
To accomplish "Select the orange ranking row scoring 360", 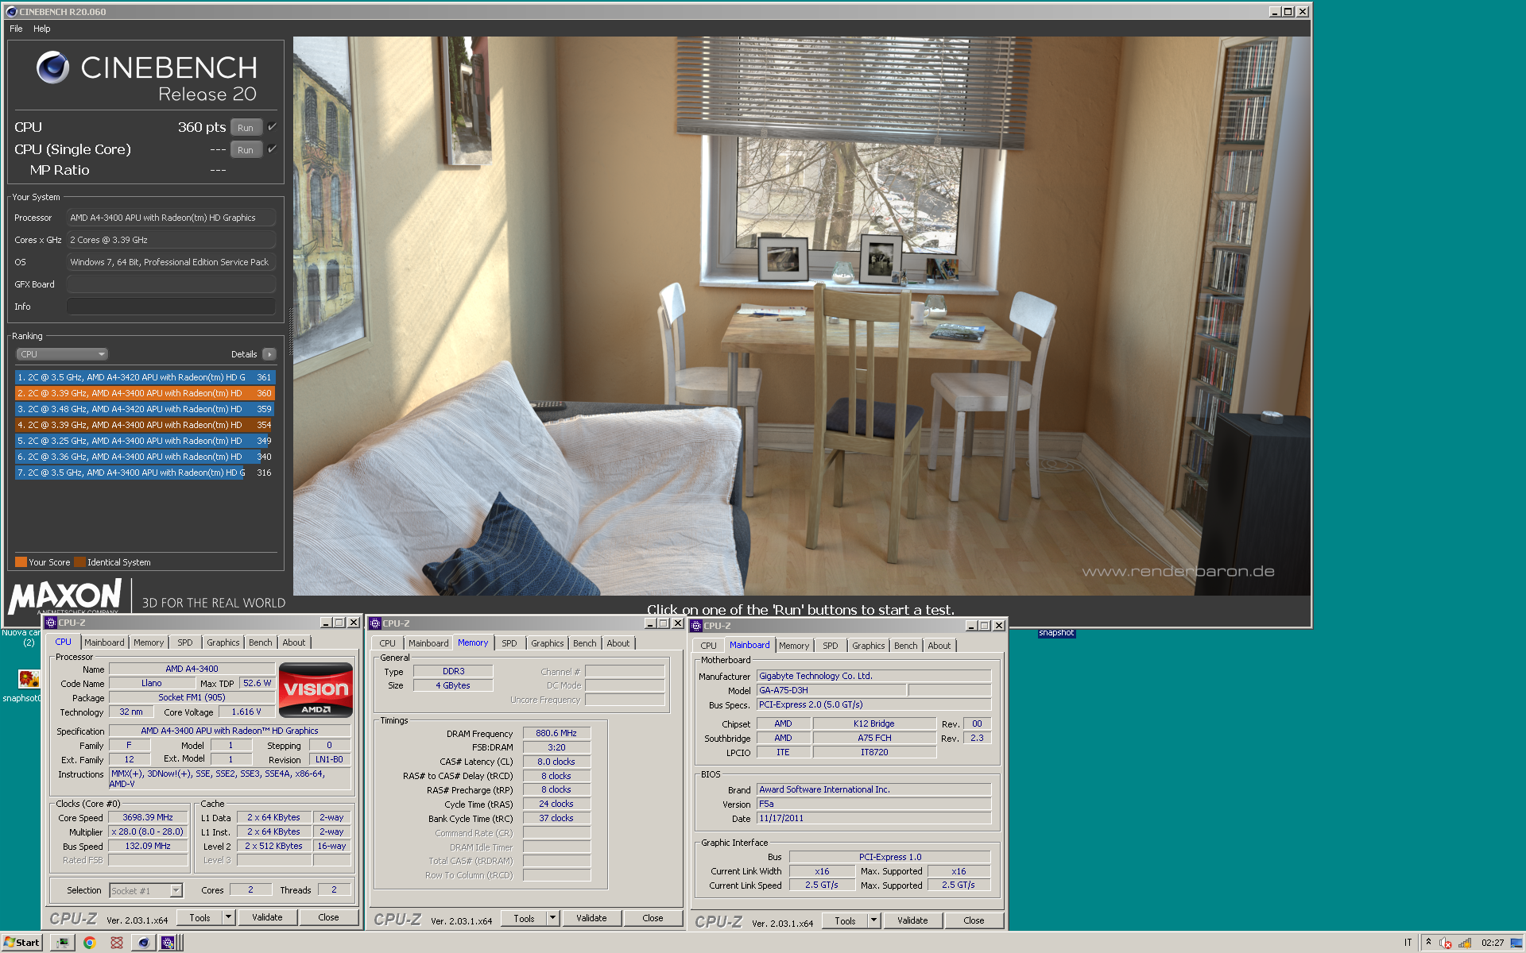I will tap(145, 393).
